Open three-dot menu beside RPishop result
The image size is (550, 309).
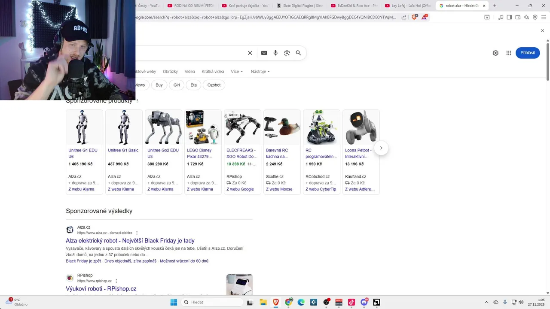coord(116,281)
